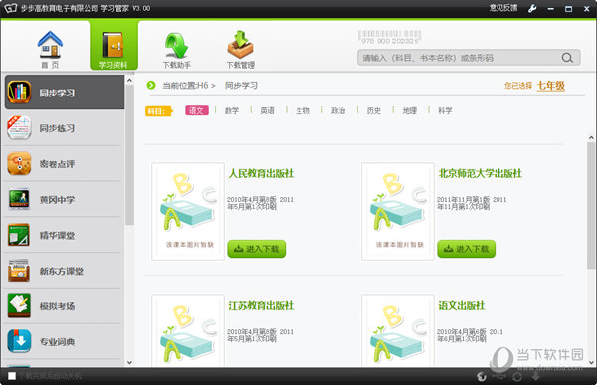Click the app logo in title bar
The image size is (597, 385).
[x=10, y=8]
